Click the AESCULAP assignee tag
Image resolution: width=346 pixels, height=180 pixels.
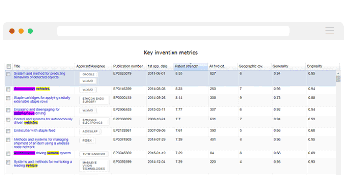tap(90, 131)
